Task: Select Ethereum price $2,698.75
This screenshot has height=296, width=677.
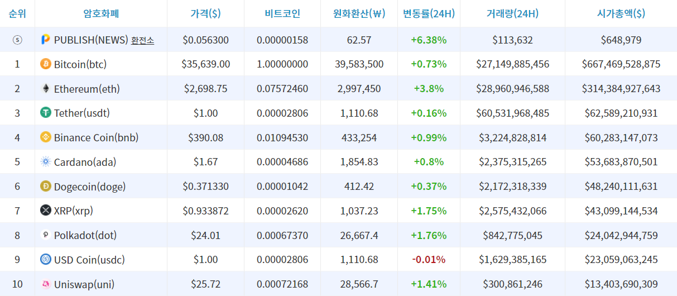Action: click(205, 89)
